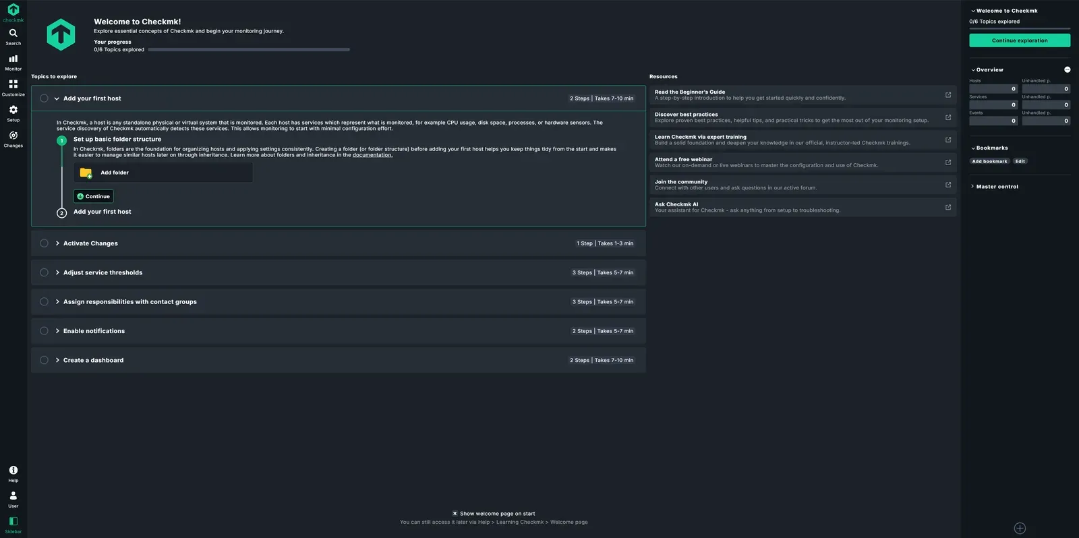
Task: Mark Activate Changes topic circle
Action: click(x=44, y=243)
